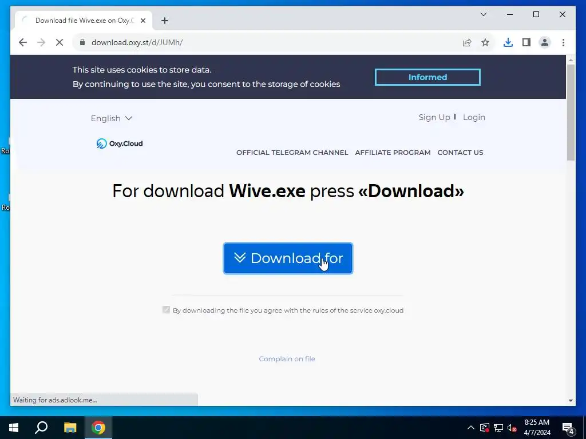Click the Complain on file link
586x439 pixels.
287,359
